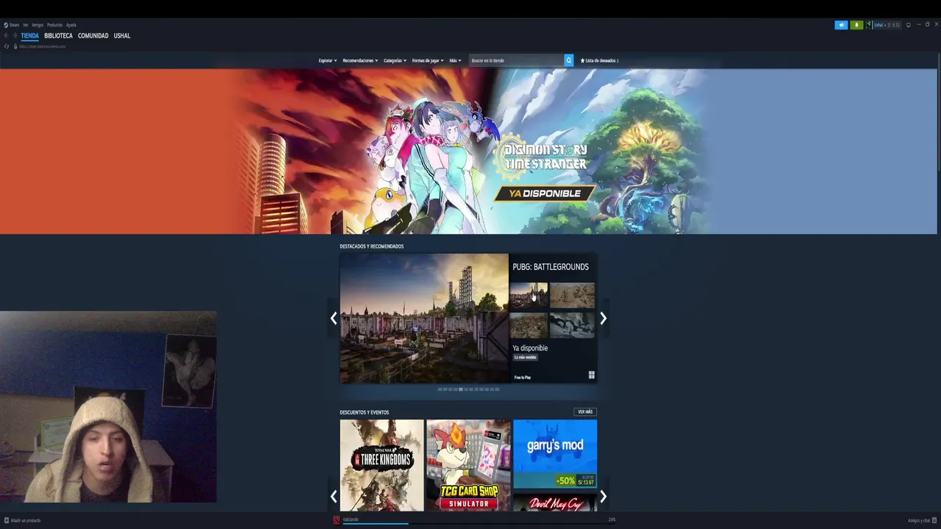Show previous discounts page arrow
Screen dimensions: 941x529
click(x=333, y=497)
